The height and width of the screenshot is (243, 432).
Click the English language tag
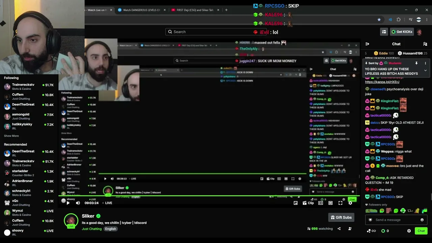tap(110, 229)
